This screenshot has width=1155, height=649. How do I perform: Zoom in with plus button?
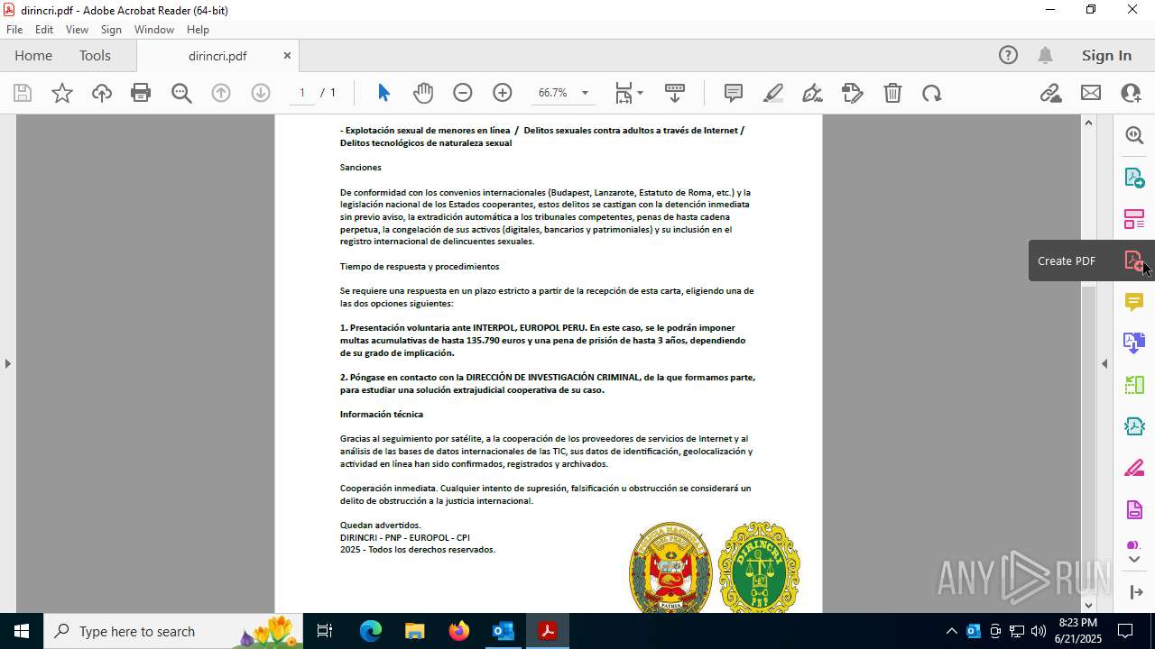[503, 93]
